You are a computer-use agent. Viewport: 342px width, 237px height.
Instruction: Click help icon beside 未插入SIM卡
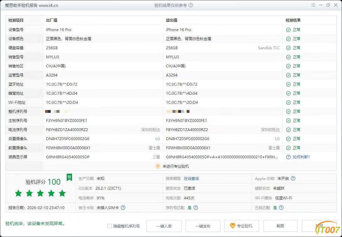point(123,208)
